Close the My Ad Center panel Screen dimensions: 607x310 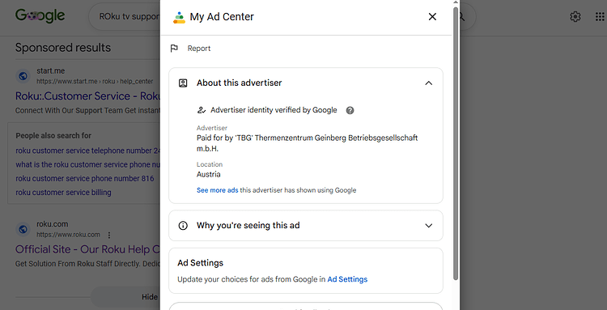coord(432,17)
